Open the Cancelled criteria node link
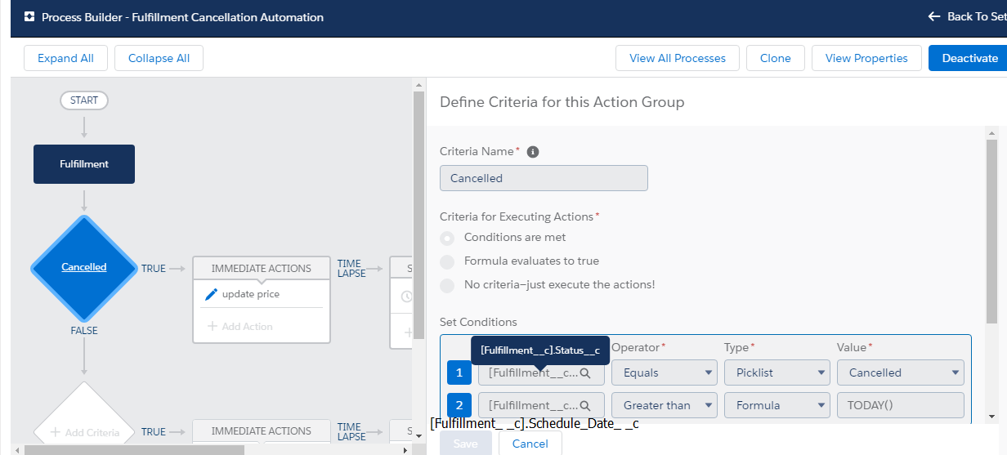The height and width of the screenshot is (455, 1007). click(x=84, y=267)
